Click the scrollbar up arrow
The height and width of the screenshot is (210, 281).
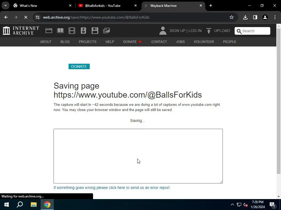pos(279,26)
